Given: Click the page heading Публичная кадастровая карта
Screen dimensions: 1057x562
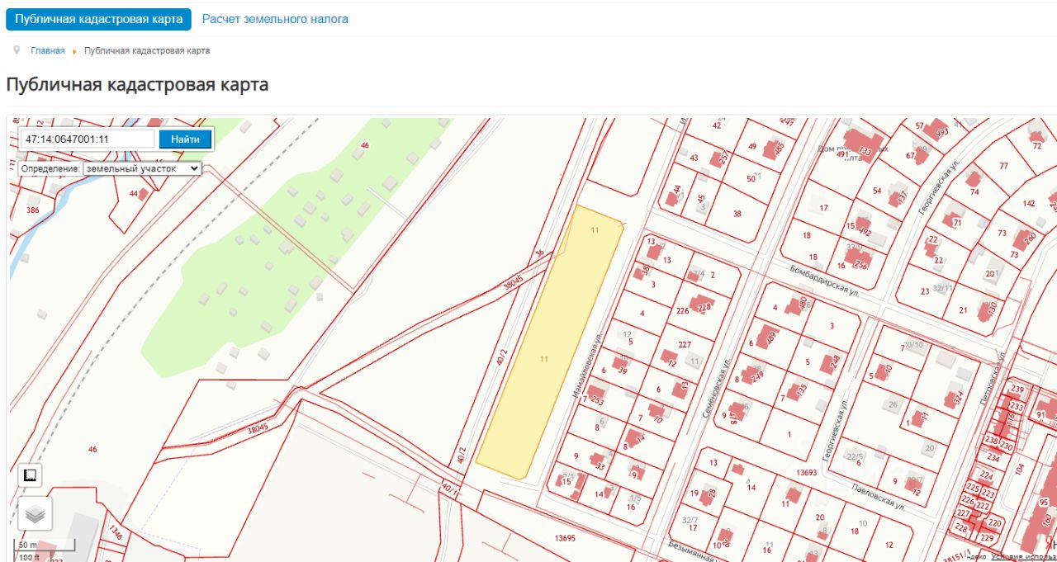Looking at the screenshot, I should [x=137, y=84].
